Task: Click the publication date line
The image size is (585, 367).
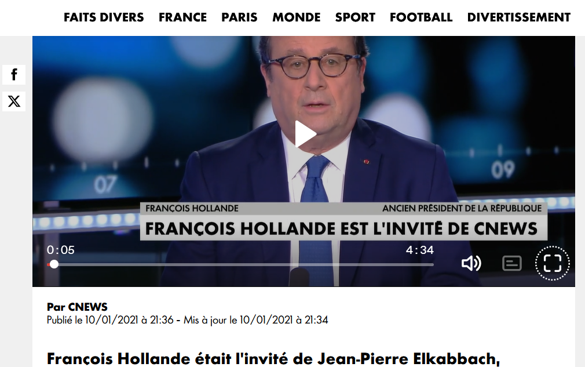Action: pos(187,320)
